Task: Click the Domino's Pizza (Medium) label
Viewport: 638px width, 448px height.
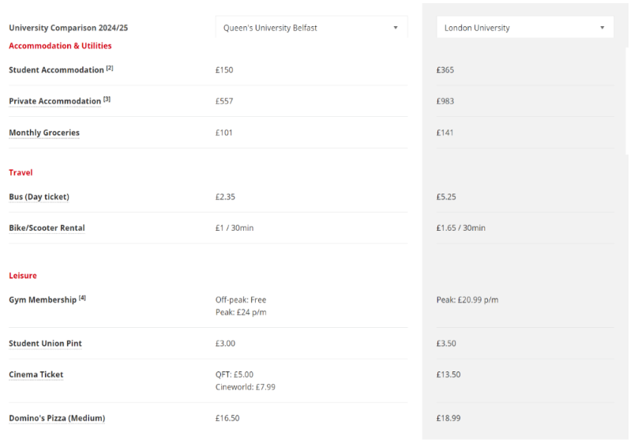Action: 57,418
